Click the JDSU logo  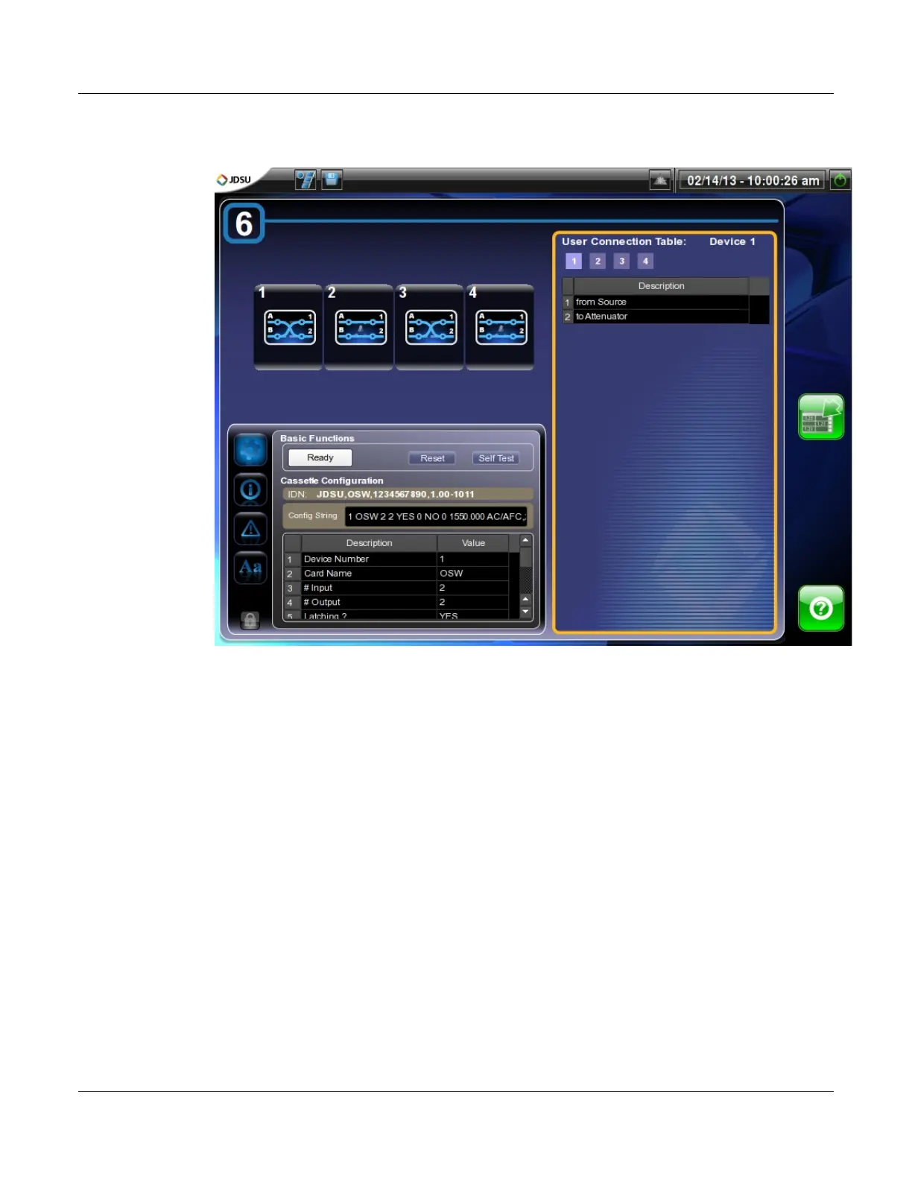click(233, 180)
